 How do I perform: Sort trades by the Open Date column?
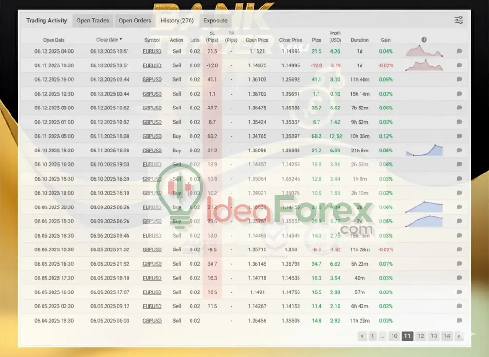coord(54,40)
